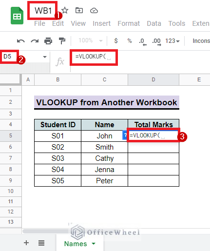Select row 1 header

[x=11, y=90]
